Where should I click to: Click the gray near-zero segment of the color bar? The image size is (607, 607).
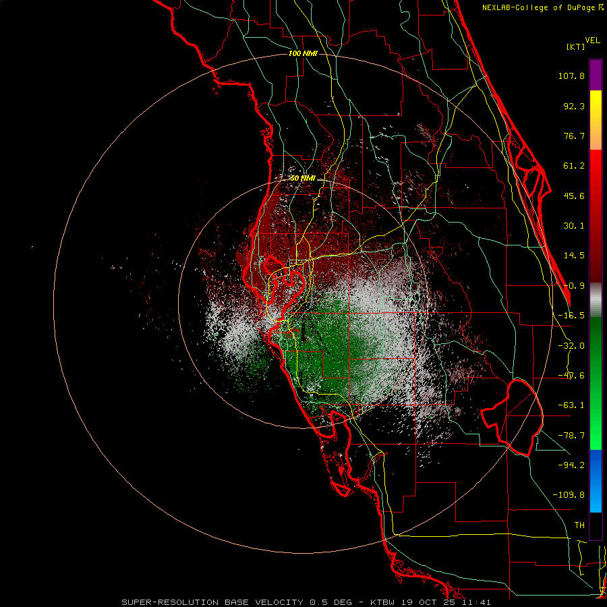[x=596, y=299]
